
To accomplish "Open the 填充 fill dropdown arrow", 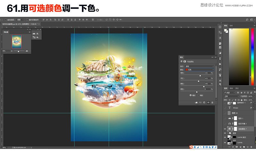I will 254,100.
